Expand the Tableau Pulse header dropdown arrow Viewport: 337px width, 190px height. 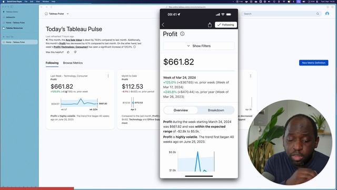(x=68, y=14)
